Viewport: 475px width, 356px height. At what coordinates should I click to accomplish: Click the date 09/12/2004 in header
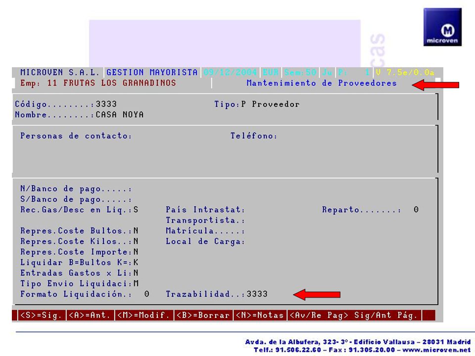click(230, 72)
